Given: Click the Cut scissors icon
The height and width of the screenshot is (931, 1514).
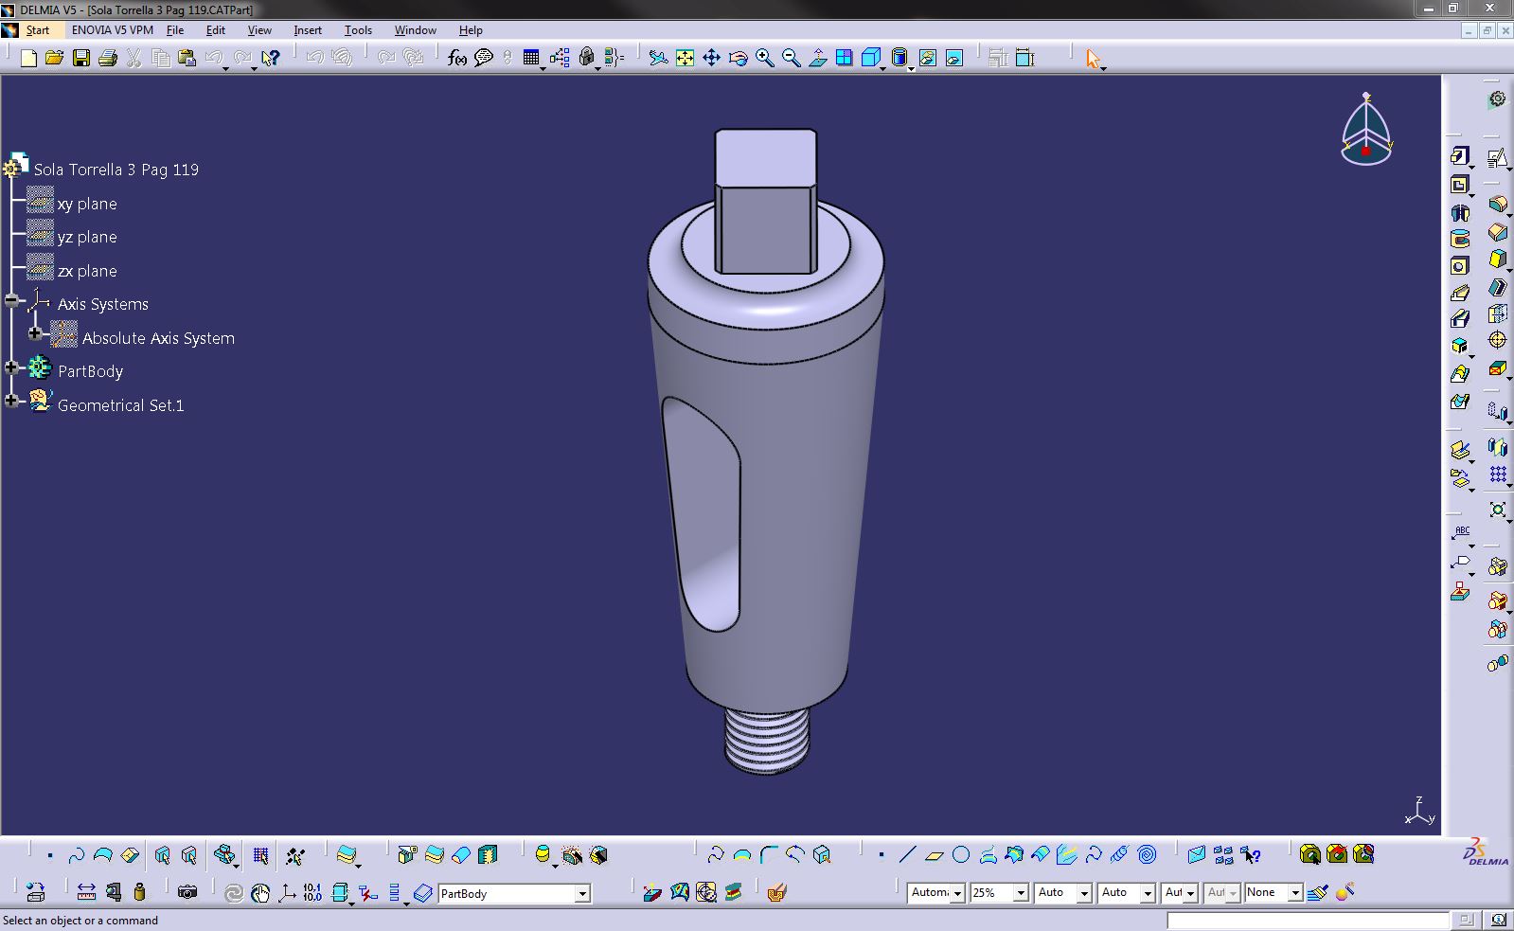Looking at the screenshot, I should [134, 59].
